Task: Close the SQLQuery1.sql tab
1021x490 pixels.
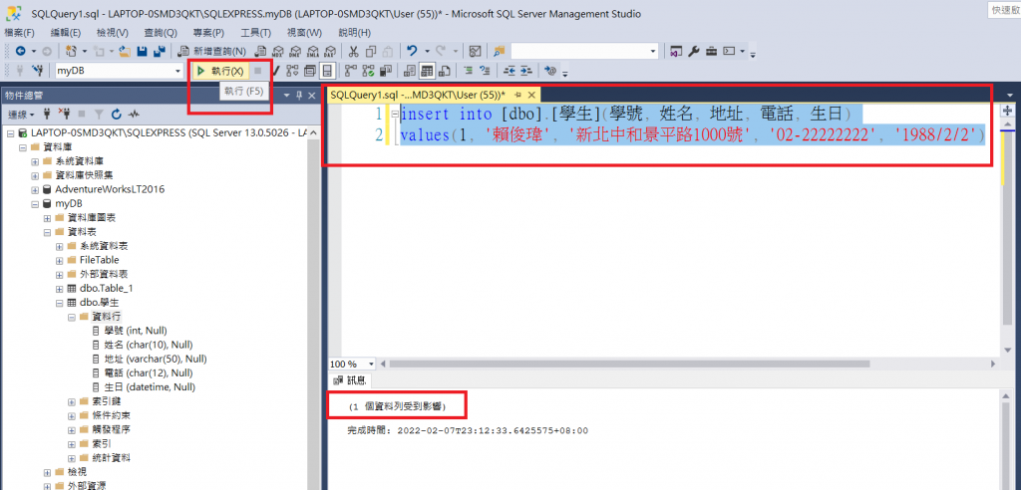Action: [x=530, y=95]
